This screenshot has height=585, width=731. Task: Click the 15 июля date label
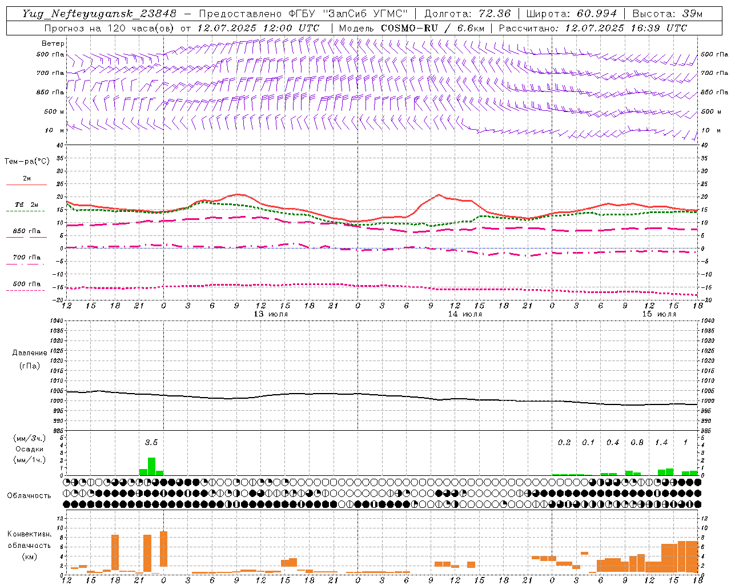pos(659,314)
